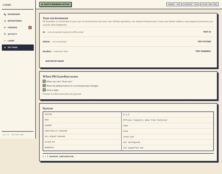
Task: Click 'Offline (registry data from fixtures)' value
Action: pyautogui.click(x=145, y=120)
